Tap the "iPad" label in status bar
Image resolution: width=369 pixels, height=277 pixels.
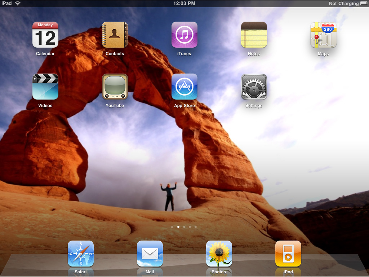[6, 3]
